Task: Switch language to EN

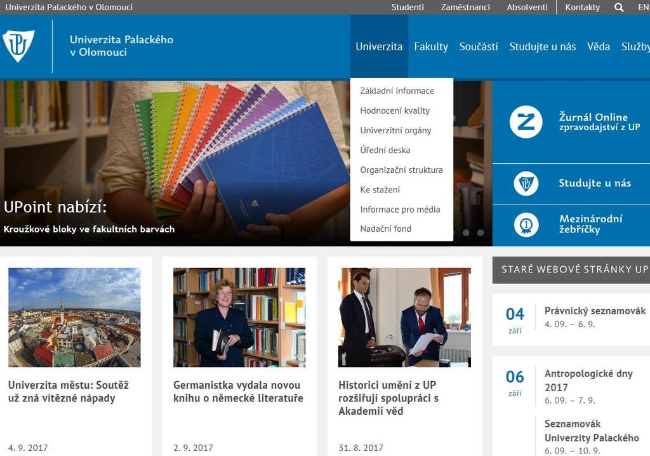Action: coord(644,7)
